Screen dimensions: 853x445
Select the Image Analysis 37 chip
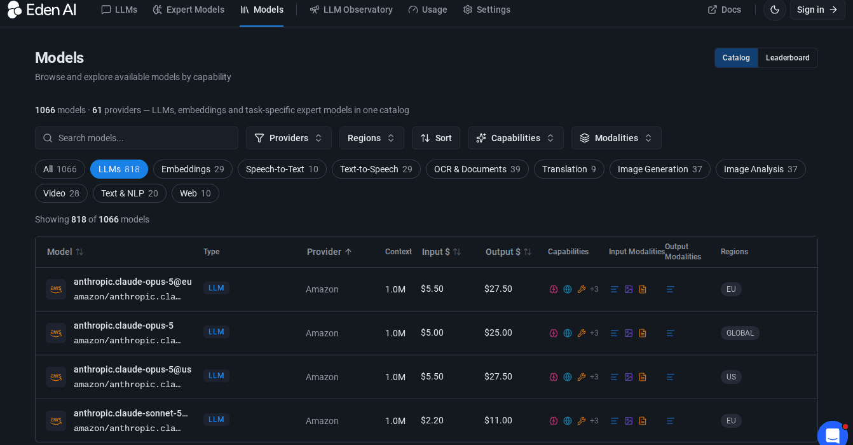(x=760, y=169)
